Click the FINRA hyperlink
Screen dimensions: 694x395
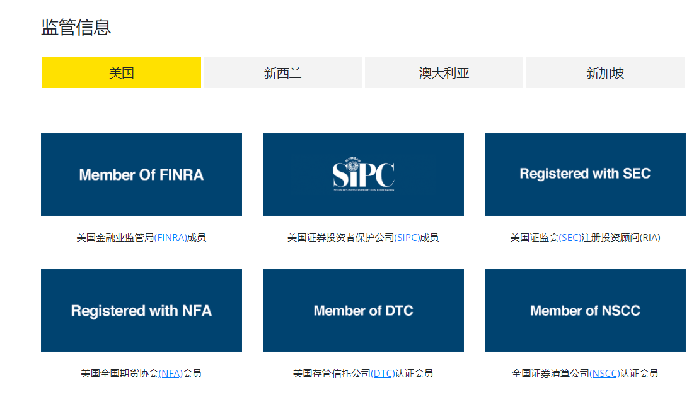[170, 238]
